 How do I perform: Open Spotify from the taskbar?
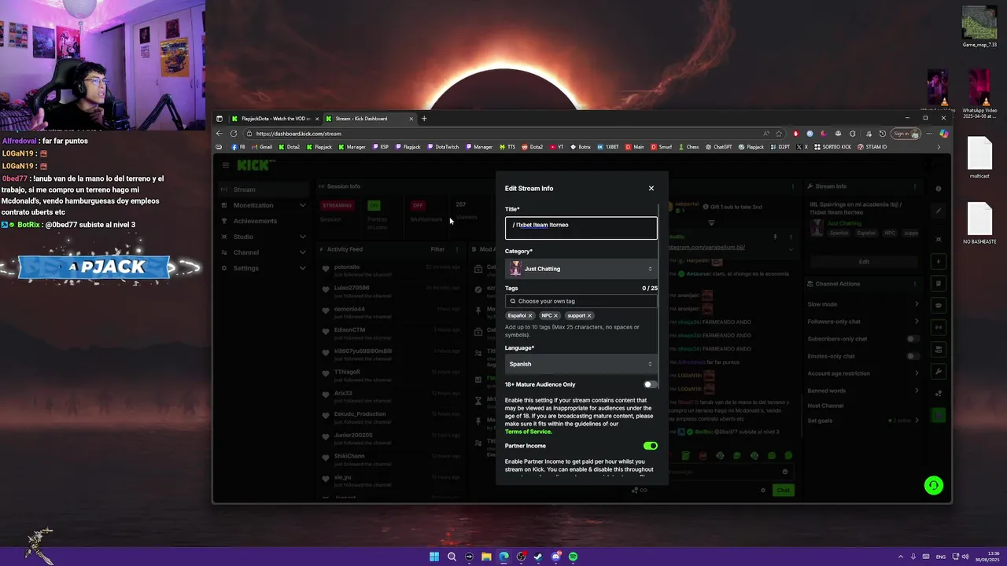(573, 557)
